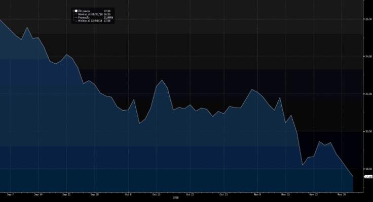Click the Nov 15 date label
Screen dimensions: 373x202
pyautogui.click(x=285, y=194)
